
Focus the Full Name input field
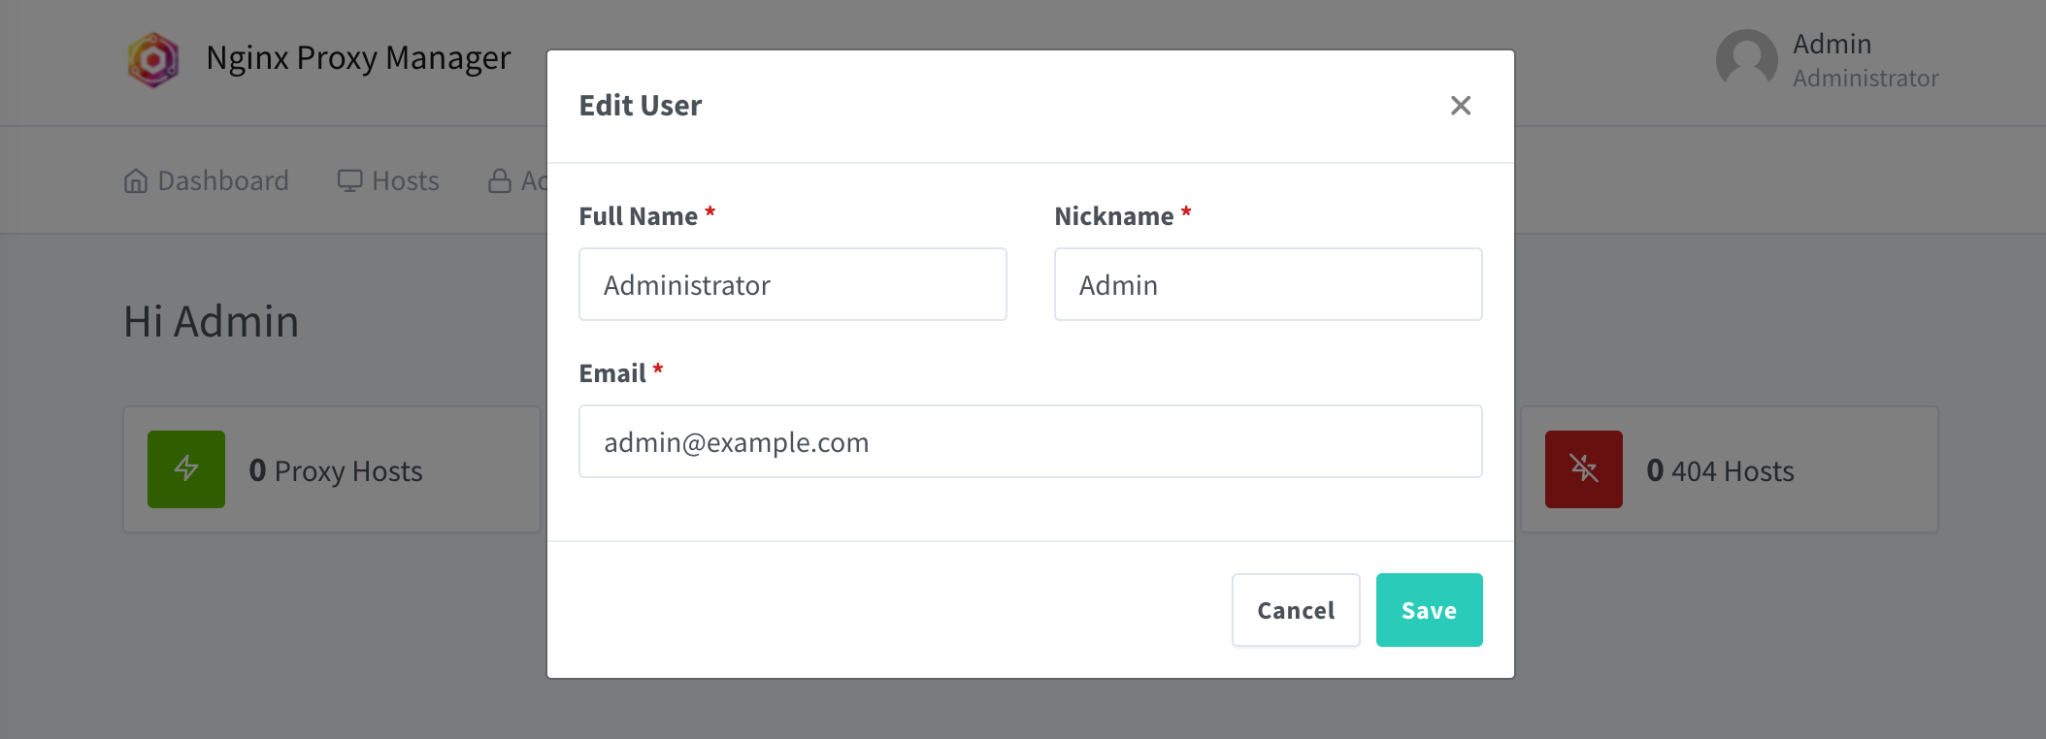click(793, 284)
